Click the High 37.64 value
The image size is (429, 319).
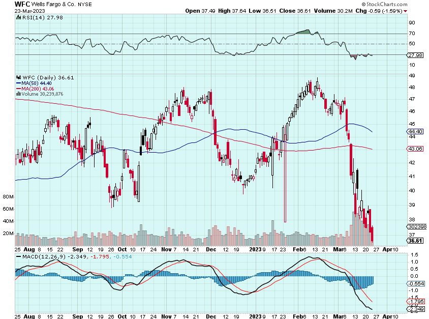232,11
